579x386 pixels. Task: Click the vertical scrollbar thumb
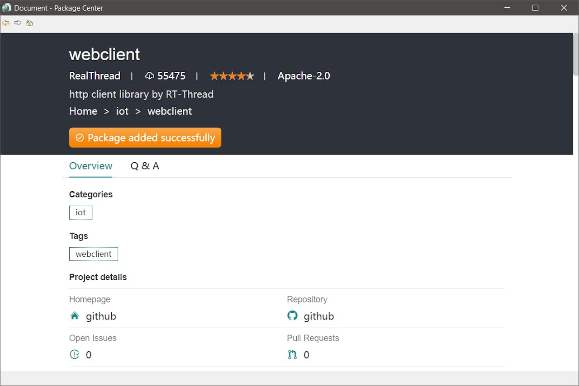pos(576,54)
